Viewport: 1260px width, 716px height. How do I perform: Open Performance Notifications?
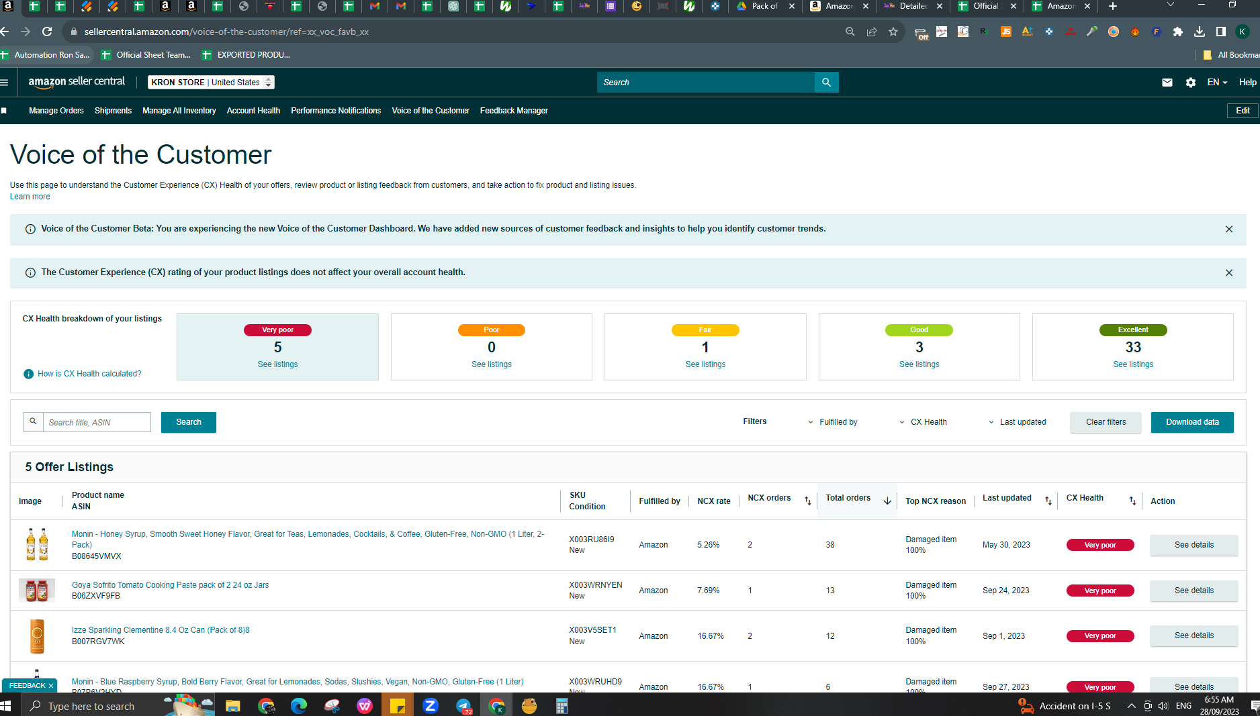click(x=336, y=111)
